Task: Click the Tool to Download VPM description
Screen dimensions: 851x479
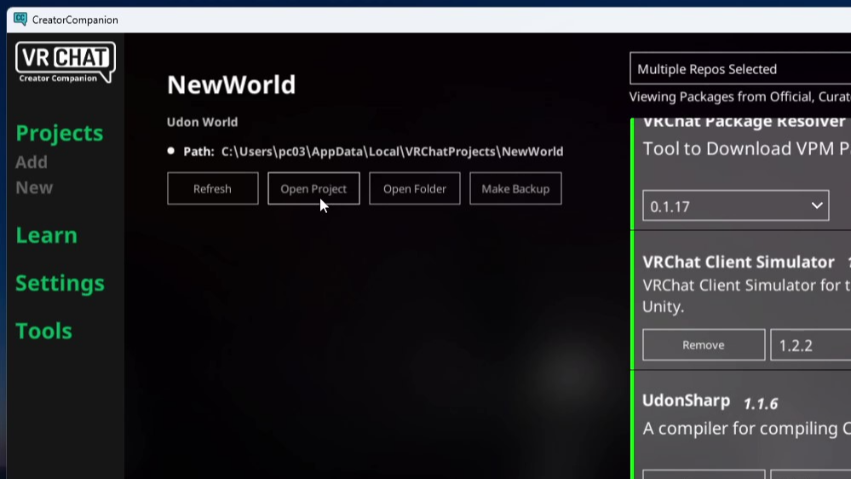Action: [747, 148]
